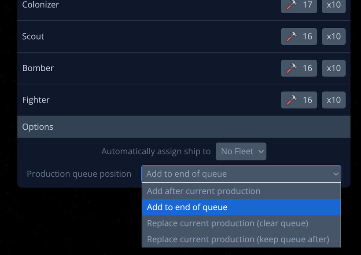Image resolution: width=361 pixels, height=255 pixels.
Task: Queue ten Scouts with x10
Action: pyautogui.click(x=334, y=36)
